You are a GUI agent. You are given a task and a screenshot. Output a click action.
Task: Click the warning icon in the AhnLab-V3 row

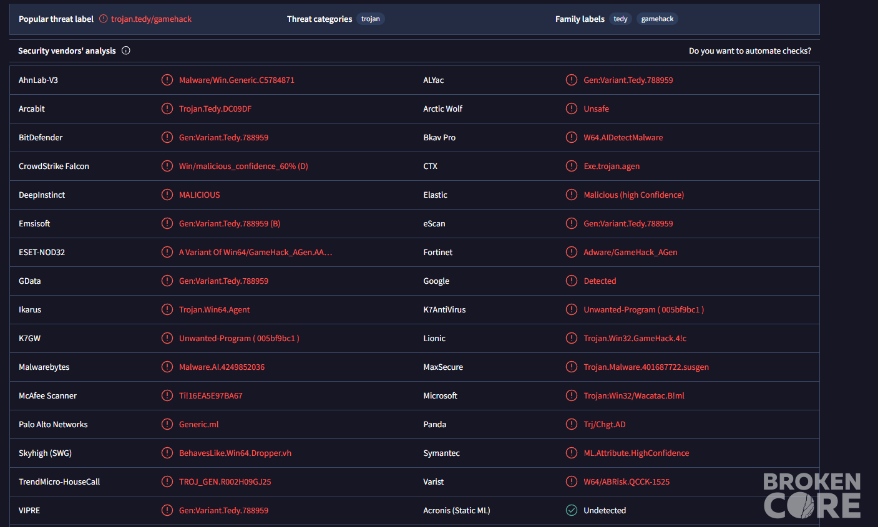tap(167, 80)
